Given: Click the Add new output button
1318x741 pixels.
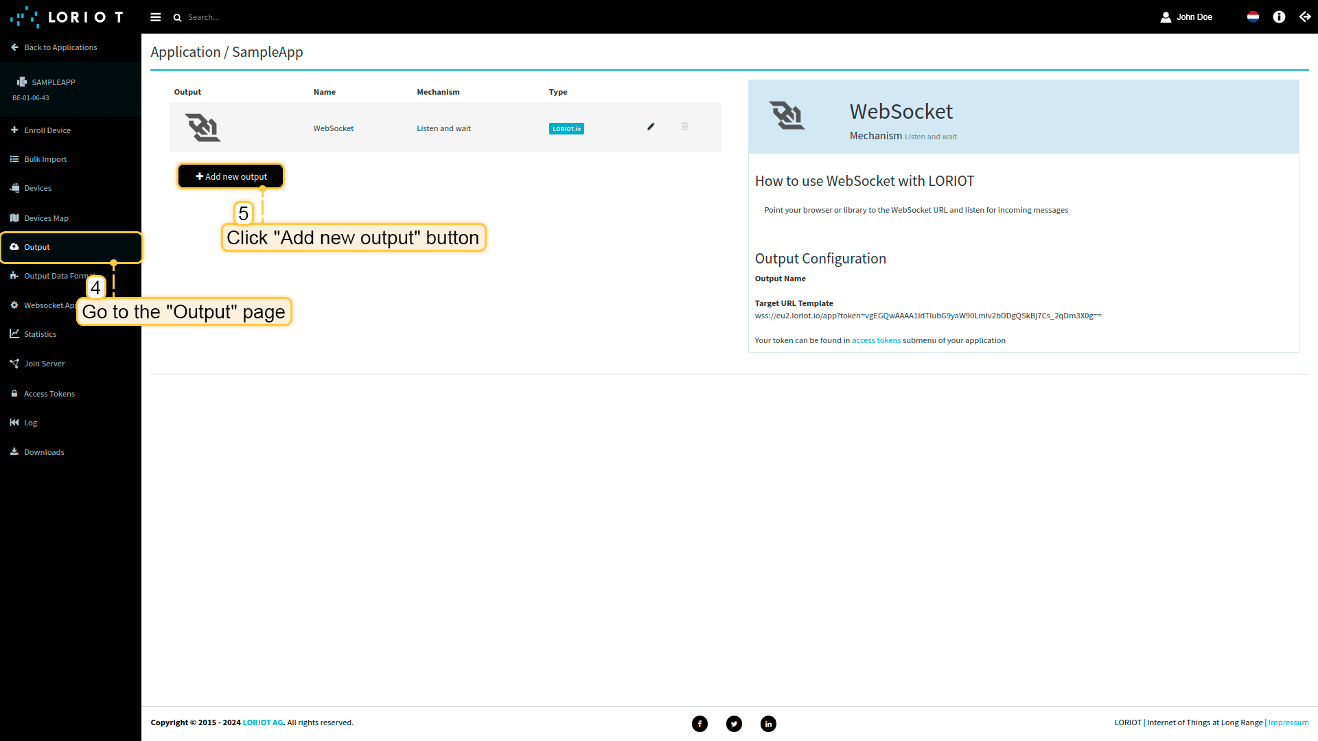Looking at the screenshot, I should [x=231, y=176].
